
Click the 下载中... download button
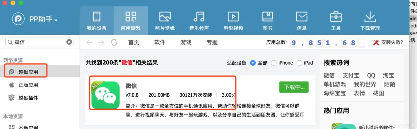coord(294,87)
